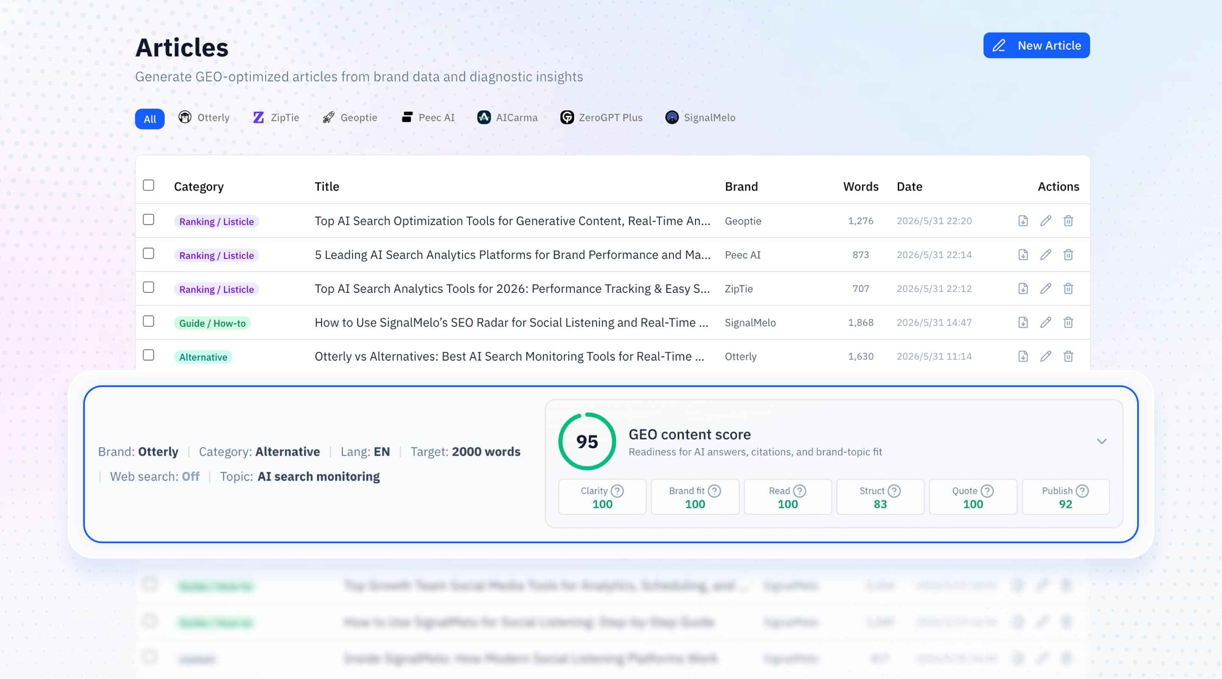The image size is (1222, 679).
Task: Click the Publish 92 score card
Action: [x=1065, y=497]
